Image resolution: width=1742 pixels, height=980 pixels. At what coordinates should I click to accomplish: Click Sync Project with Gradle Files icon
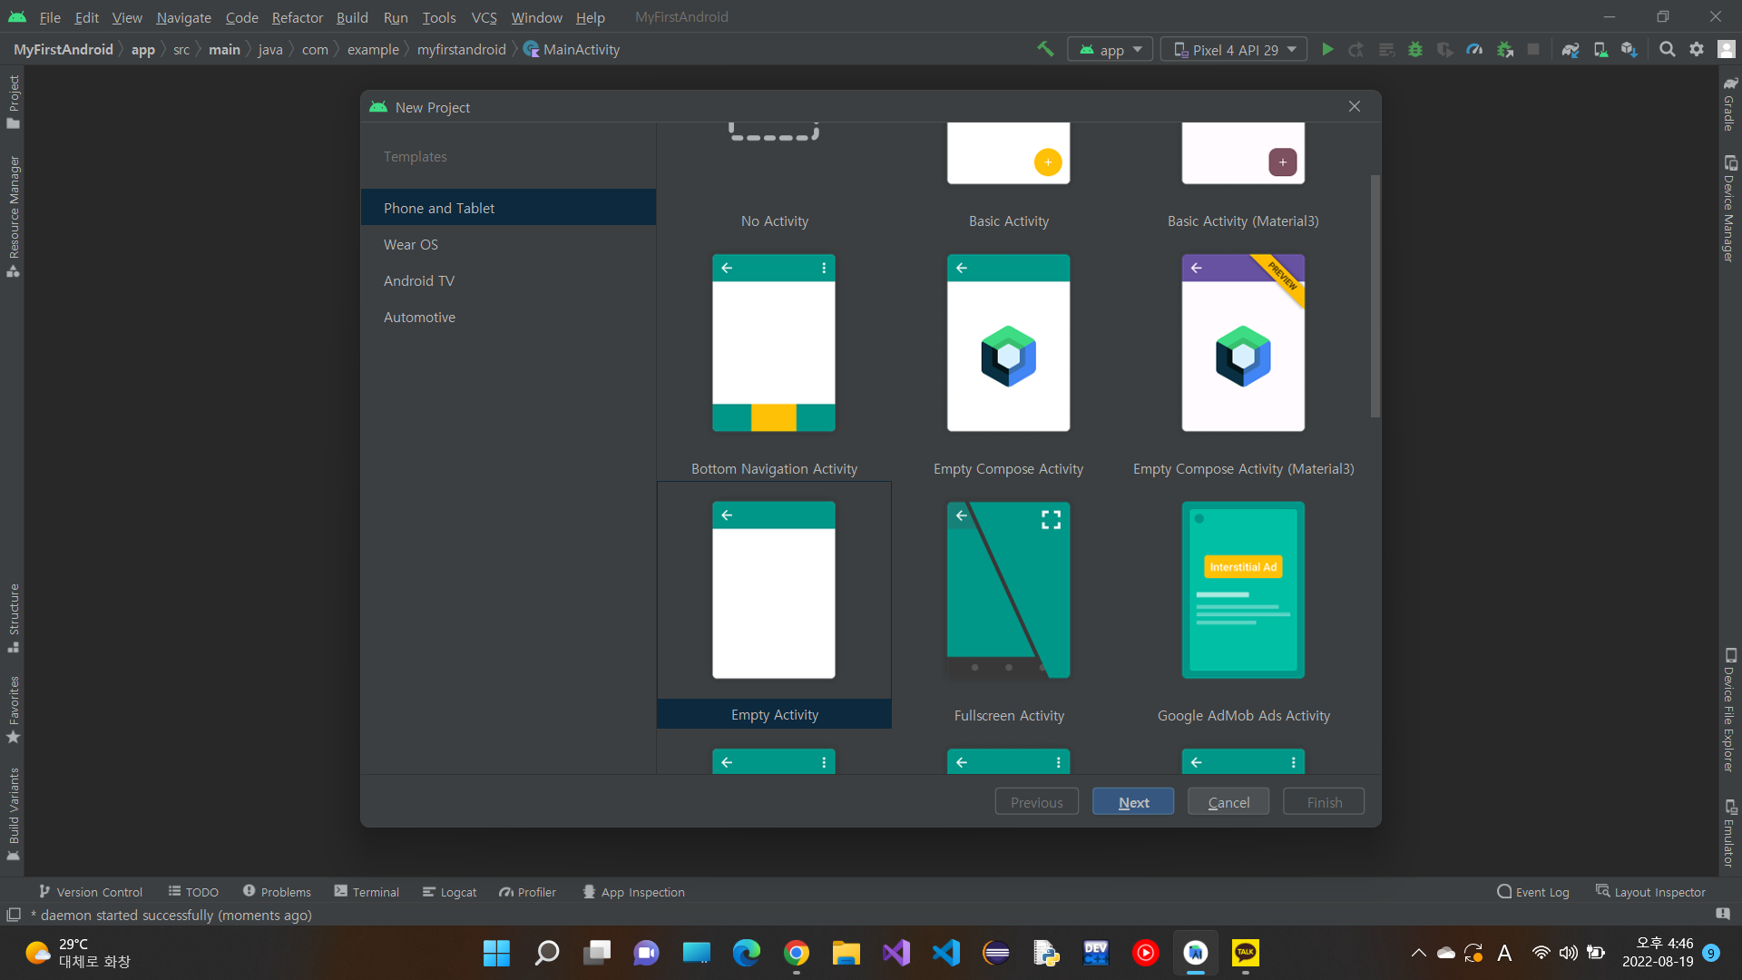click(x=1571, y=50)
